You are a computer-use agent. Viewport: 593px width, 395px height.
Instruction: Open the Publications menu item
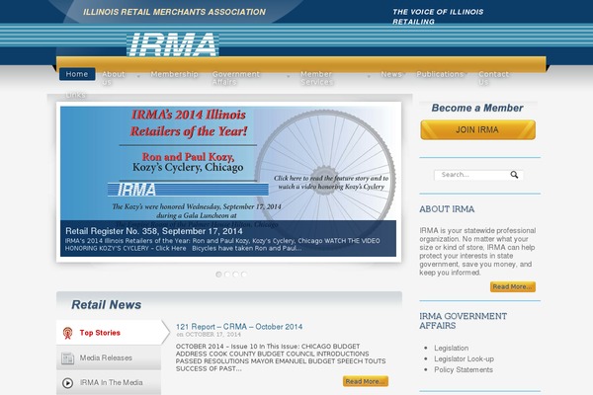440,74
